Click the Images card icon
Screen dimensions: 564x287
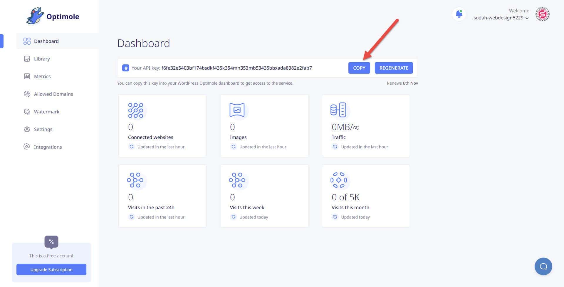237,110
